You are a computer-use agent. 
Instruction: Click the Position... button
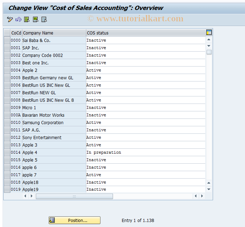(75, 220)
